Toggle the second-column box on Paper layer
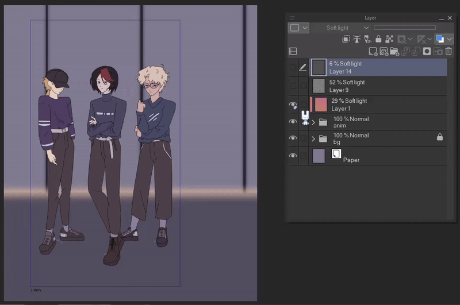The width and height of the screenshot is (460, 305). click(304, 156)
